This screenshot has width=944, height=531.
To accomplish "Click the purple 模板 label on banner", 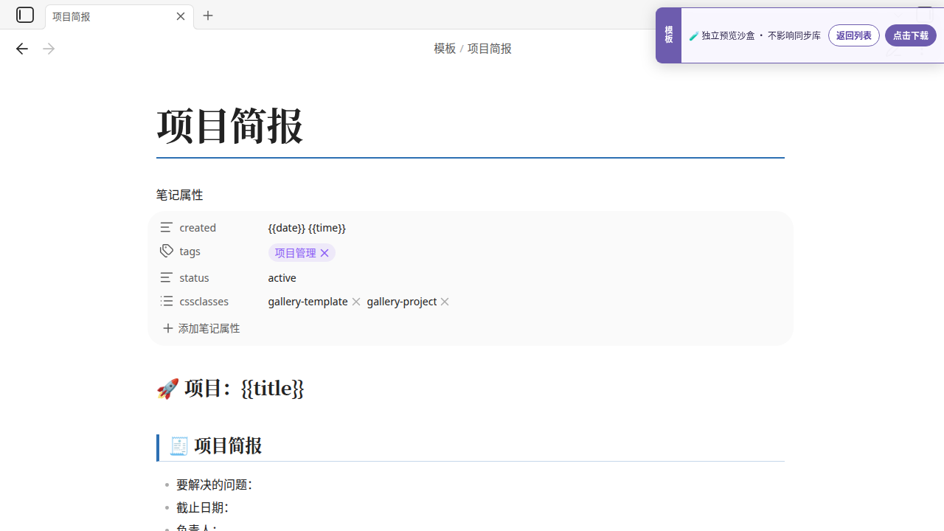I will click(668, 35).
